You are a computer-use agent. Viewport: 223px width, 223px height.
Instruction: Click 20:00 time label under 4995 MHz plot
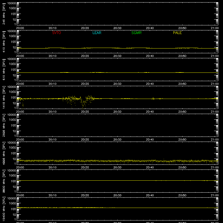[x=20, y=168]
